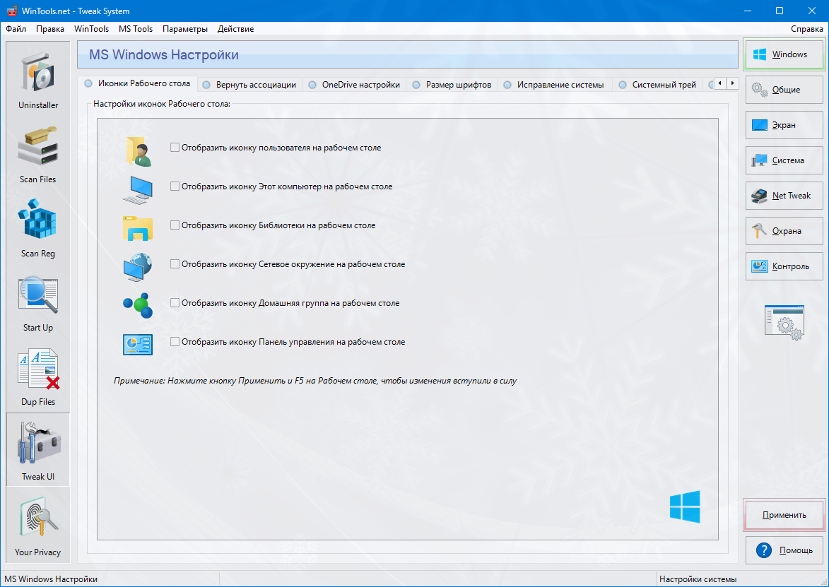
Task: Open the Scan Reg tool
Action: pyautogui.click(x=38, y=228)
